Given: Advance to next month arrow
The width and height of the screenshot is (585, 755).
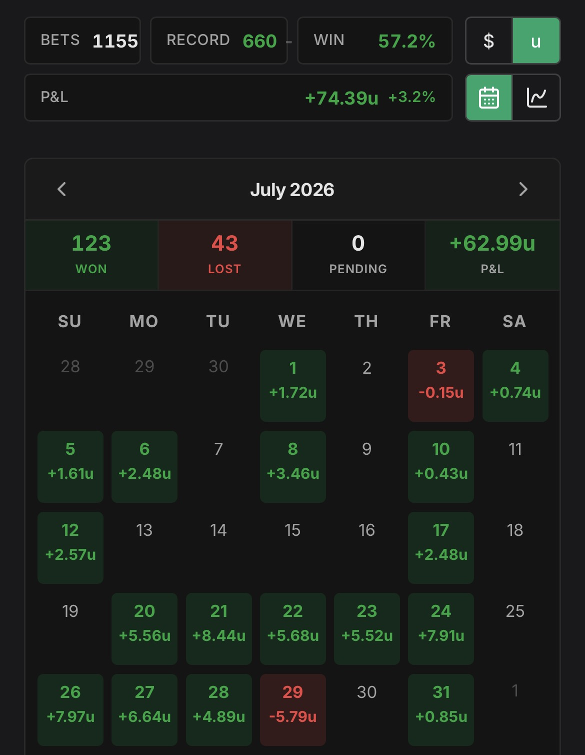Looking at the screenshot, I should [523, 190].
